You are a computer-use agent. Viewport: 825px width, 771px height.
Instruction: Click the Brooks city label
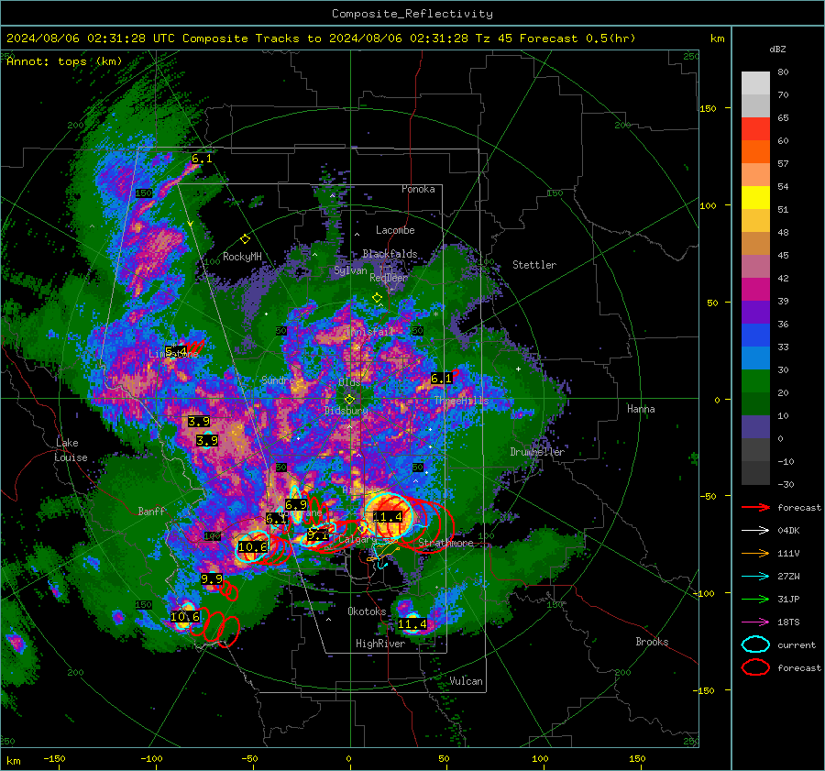[652, 642]
